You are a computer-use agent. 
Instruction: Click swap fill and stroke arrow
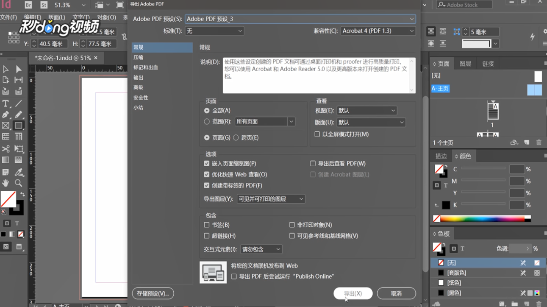click(22, 195)
